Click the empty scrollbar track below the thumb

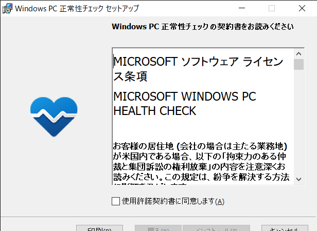(298, 122)
